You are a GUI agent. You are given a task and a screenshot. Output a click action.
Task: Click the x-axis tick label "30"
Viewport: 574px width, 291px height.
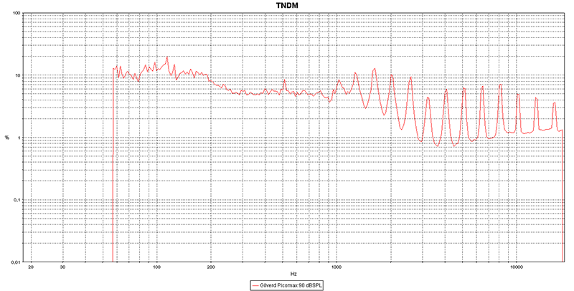(62, 267)
